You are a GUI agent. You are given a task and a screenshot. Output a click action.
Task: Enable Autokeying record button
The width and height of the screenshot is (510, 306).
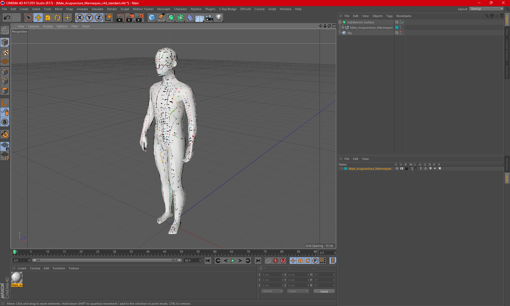(275, 261)
